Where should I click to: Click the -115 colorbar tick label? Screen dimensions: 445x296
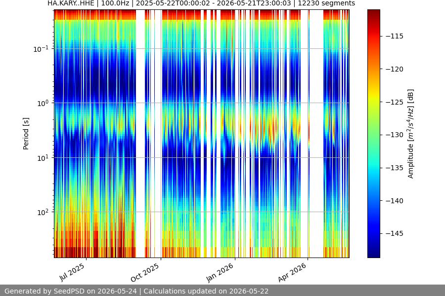pyautogui.click(x=395, y=36)
